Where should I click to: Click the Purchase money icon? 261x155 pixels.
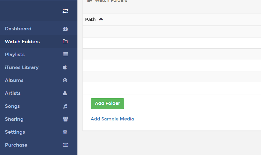pos(65,145)
